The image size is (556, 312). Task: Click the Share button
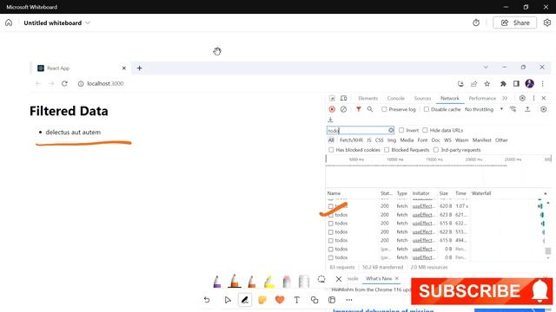pos(515,23)
